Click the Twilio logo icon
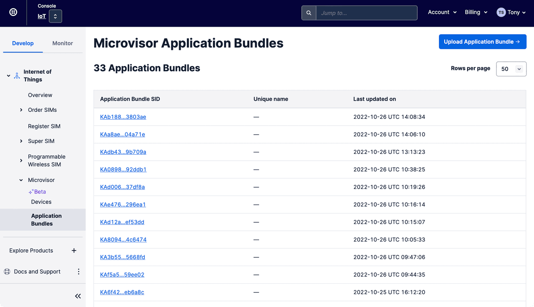 (x=13, y=12)
